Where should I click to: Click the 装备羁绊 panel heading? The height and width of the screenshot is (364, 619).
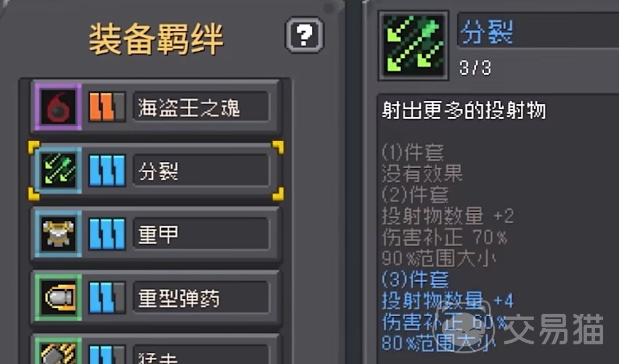click(156, 39)
